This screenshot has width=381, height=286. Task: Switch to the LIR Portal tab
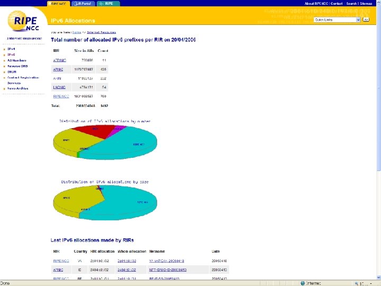[83, 4]
